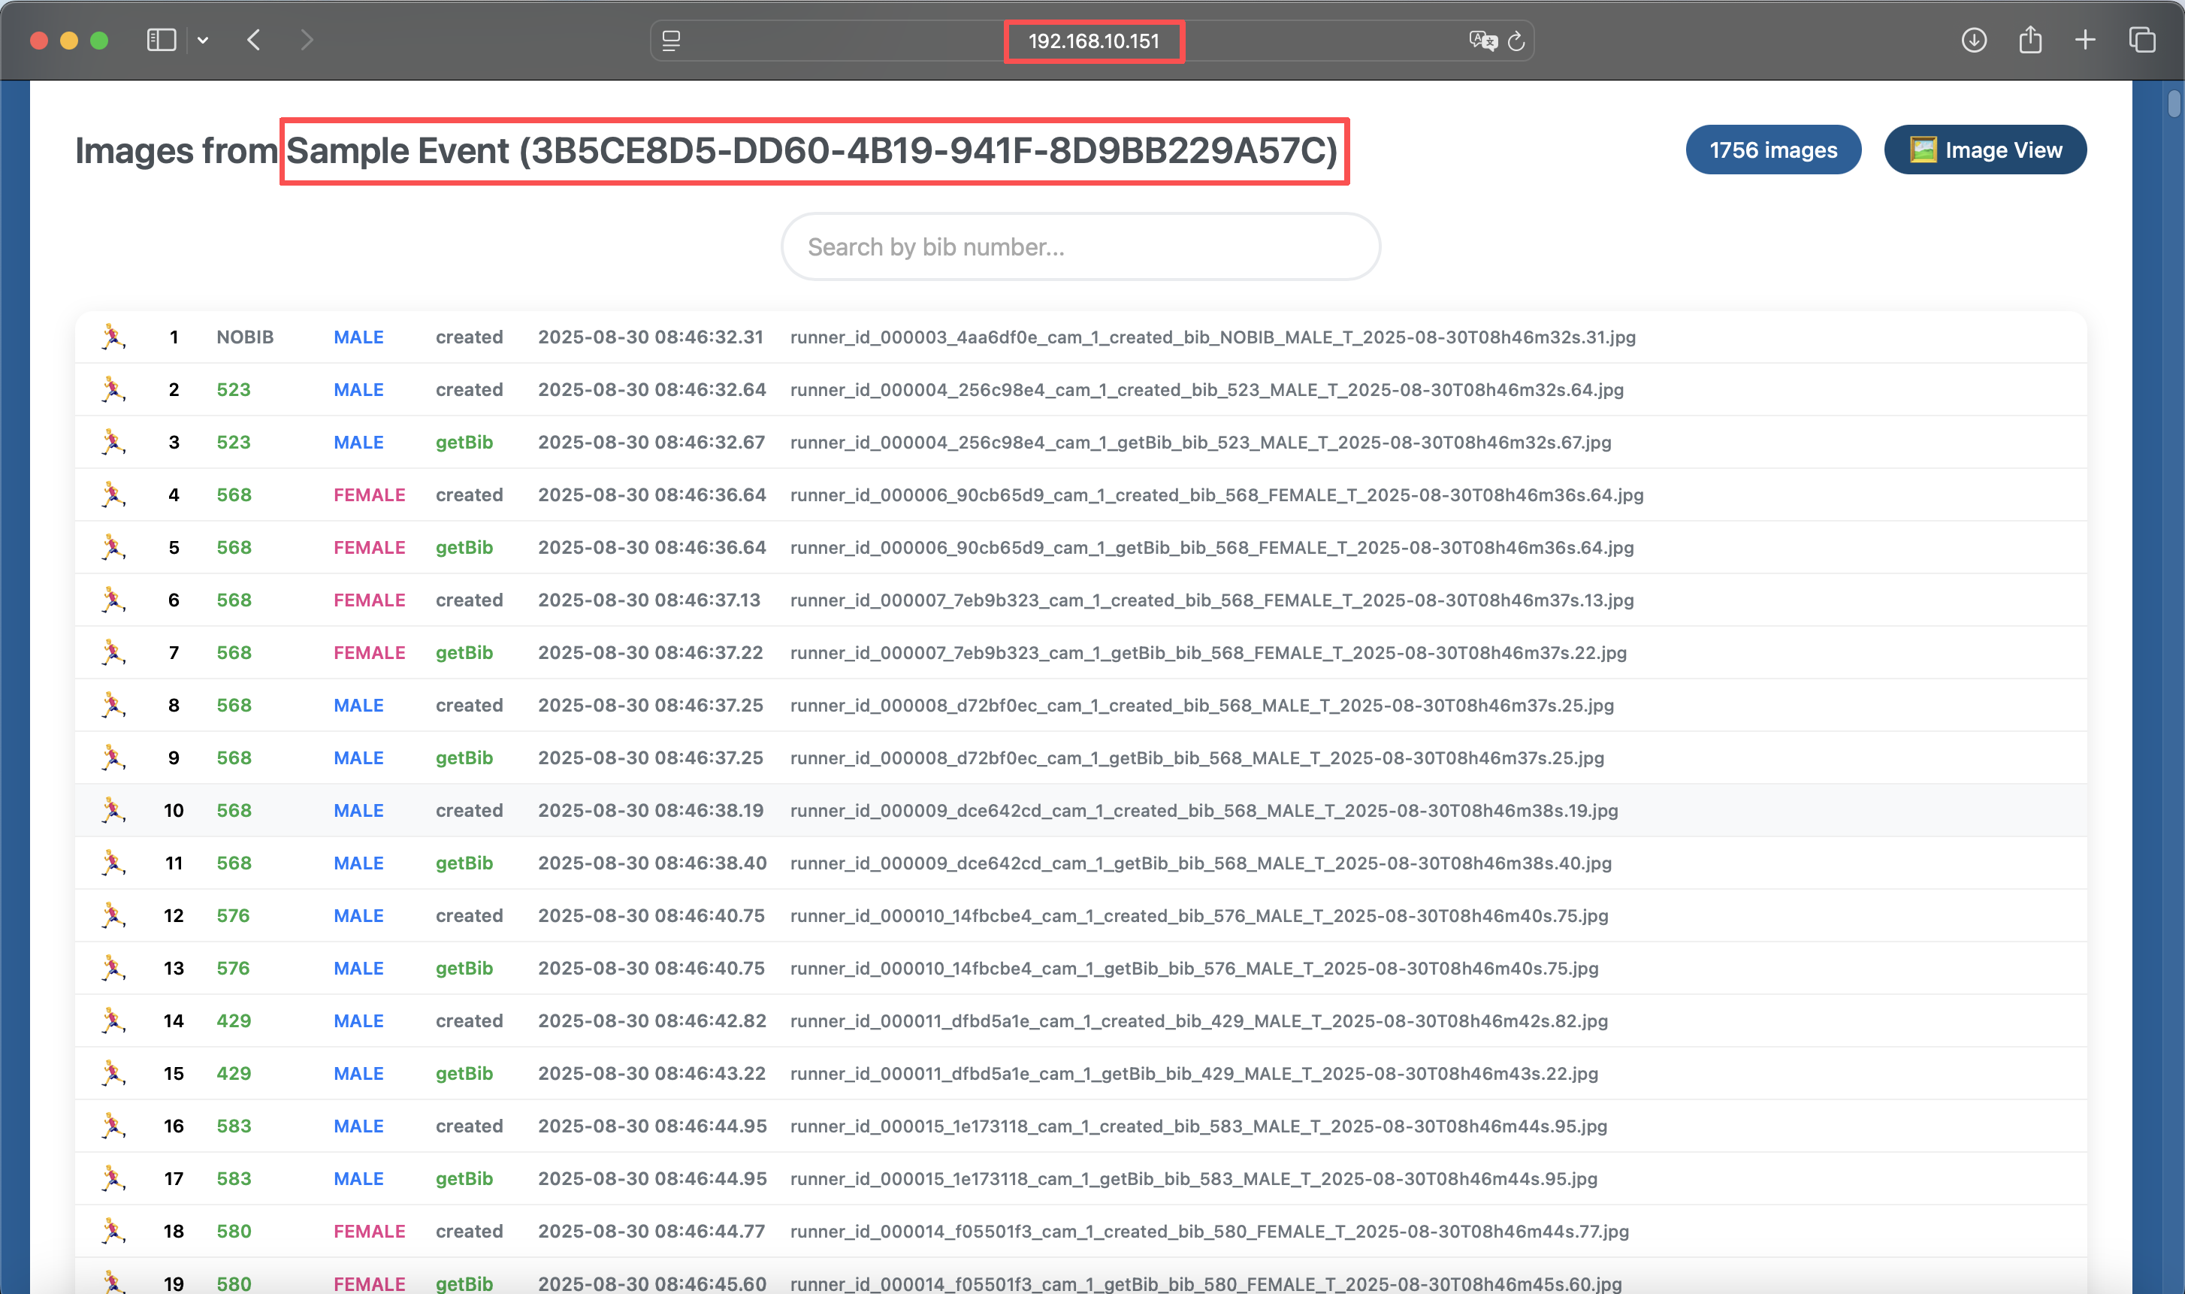
Task: Select row 12 with bib 576
Action: [233, 915]
